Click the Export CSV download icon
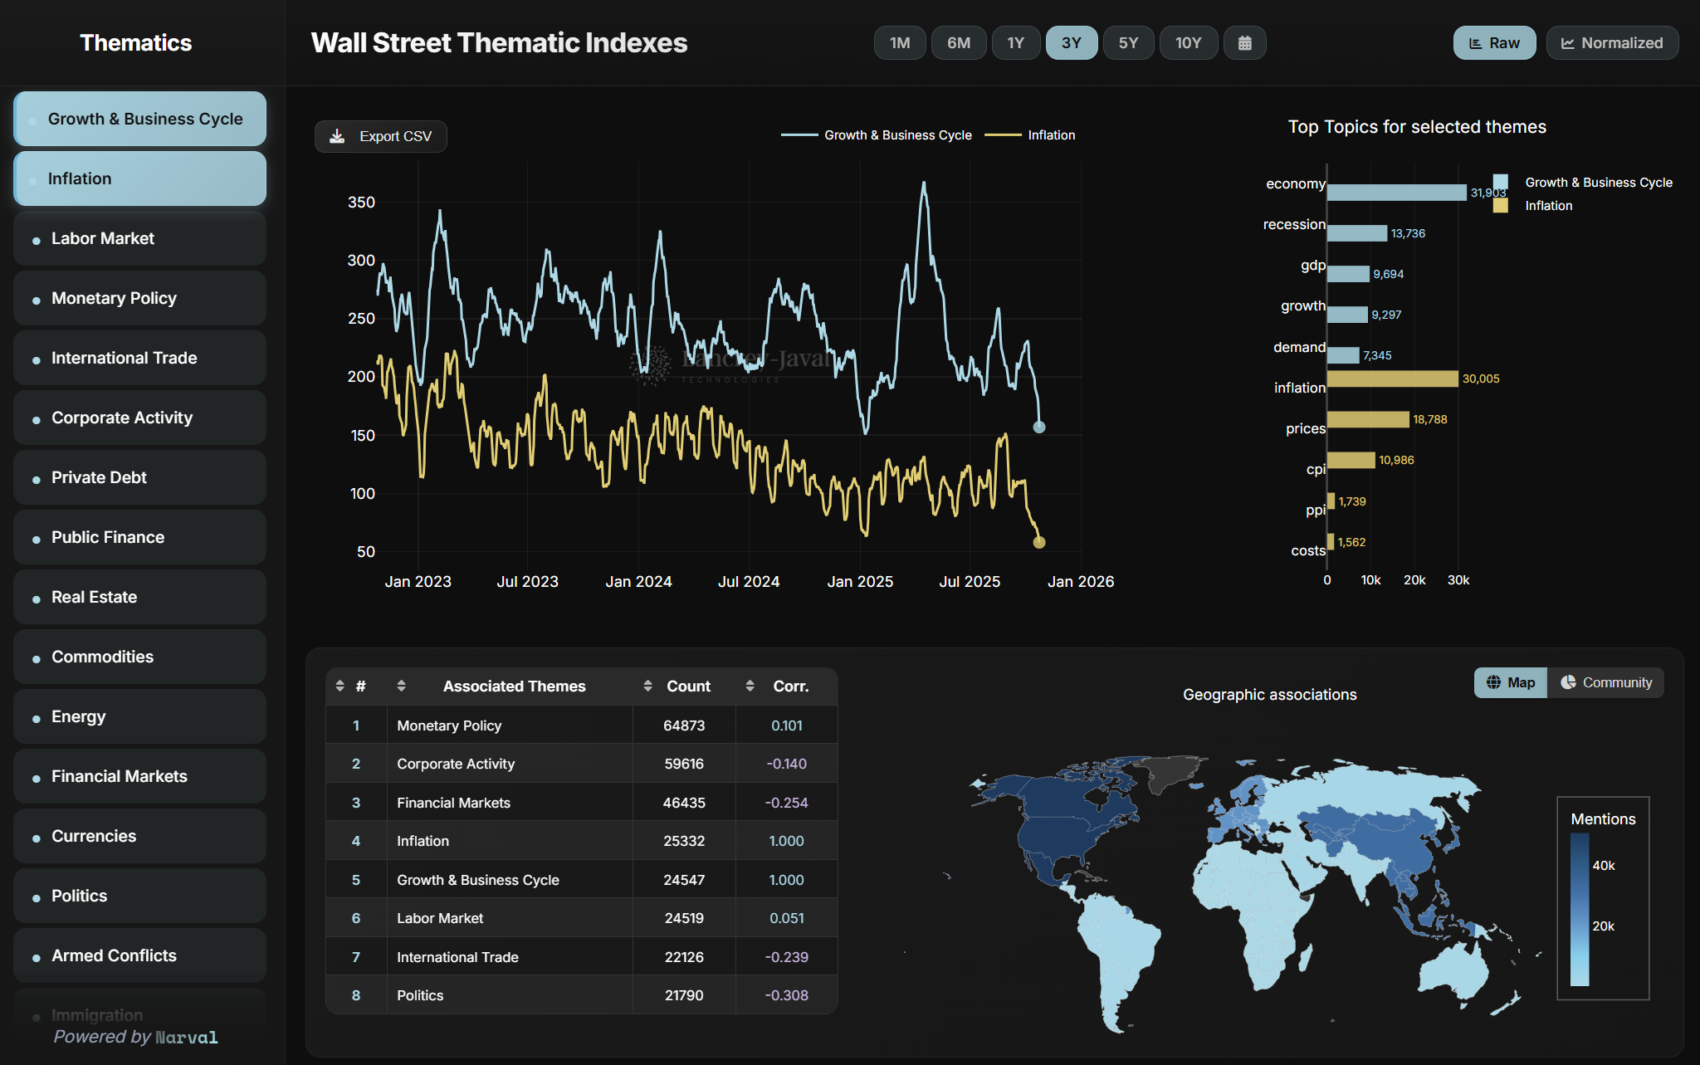1700x1065 pixels. coord(337,136)
